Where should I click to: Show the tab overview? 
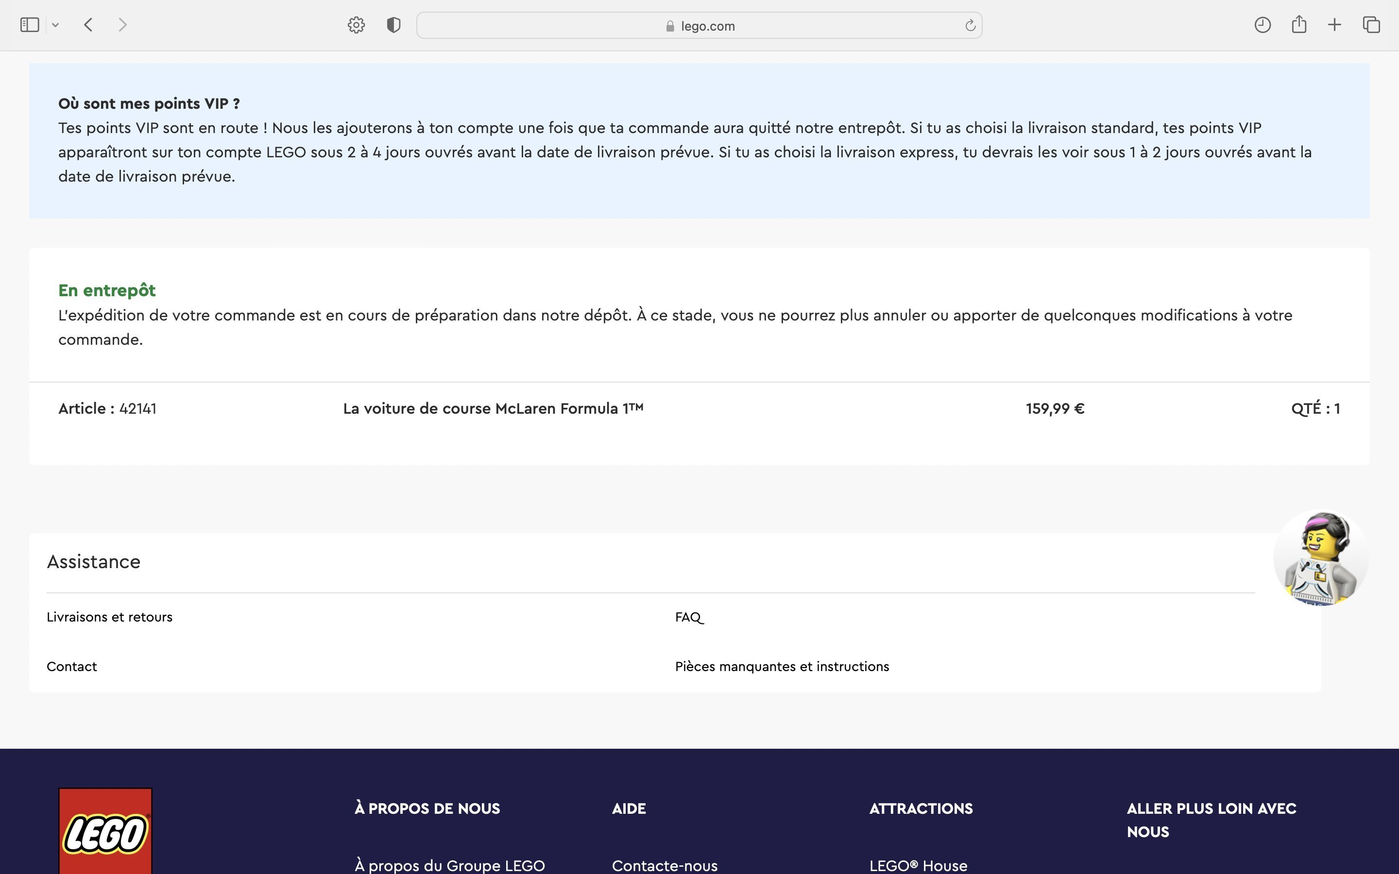click(x=1371, y=25)
